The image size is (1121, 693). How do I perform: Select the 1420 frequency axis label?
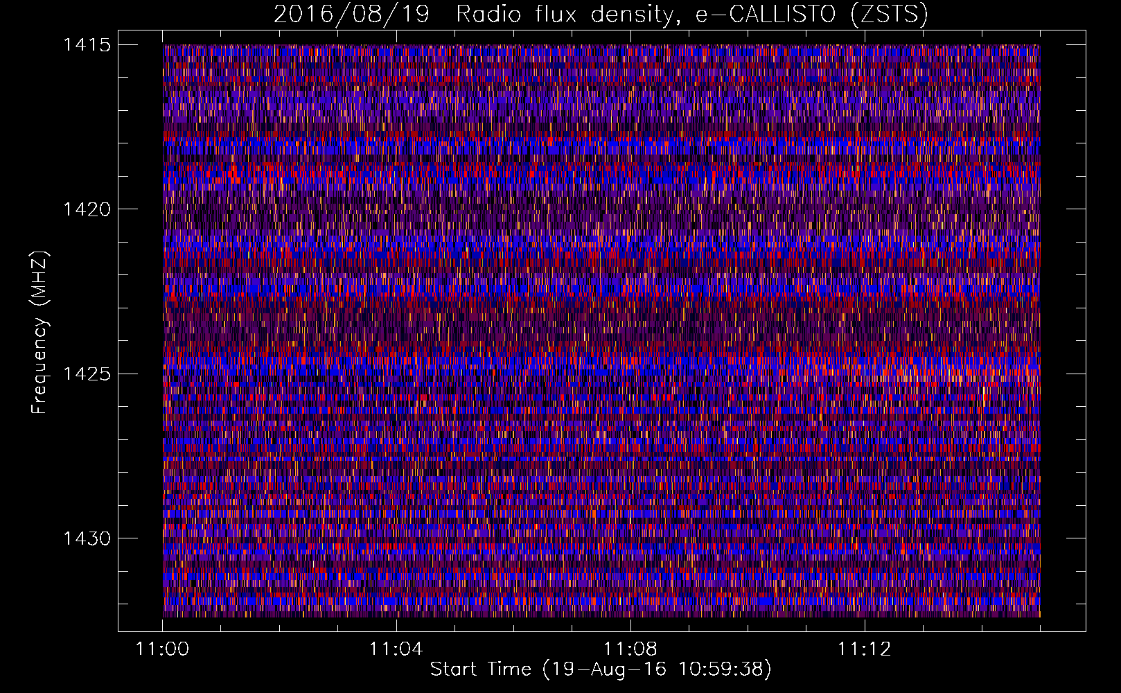click(x=87, y=209)
